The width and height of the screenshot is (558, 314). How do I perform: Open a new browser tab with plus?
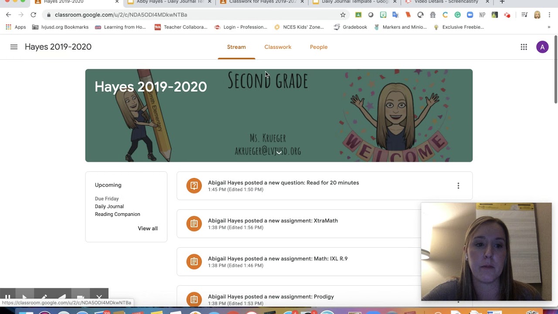tap(502, 2)
